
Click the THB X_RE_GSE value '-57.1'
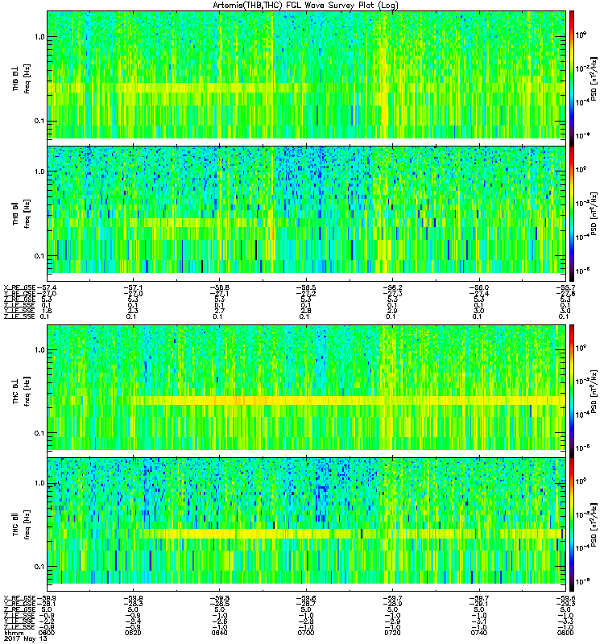point(132,287)
